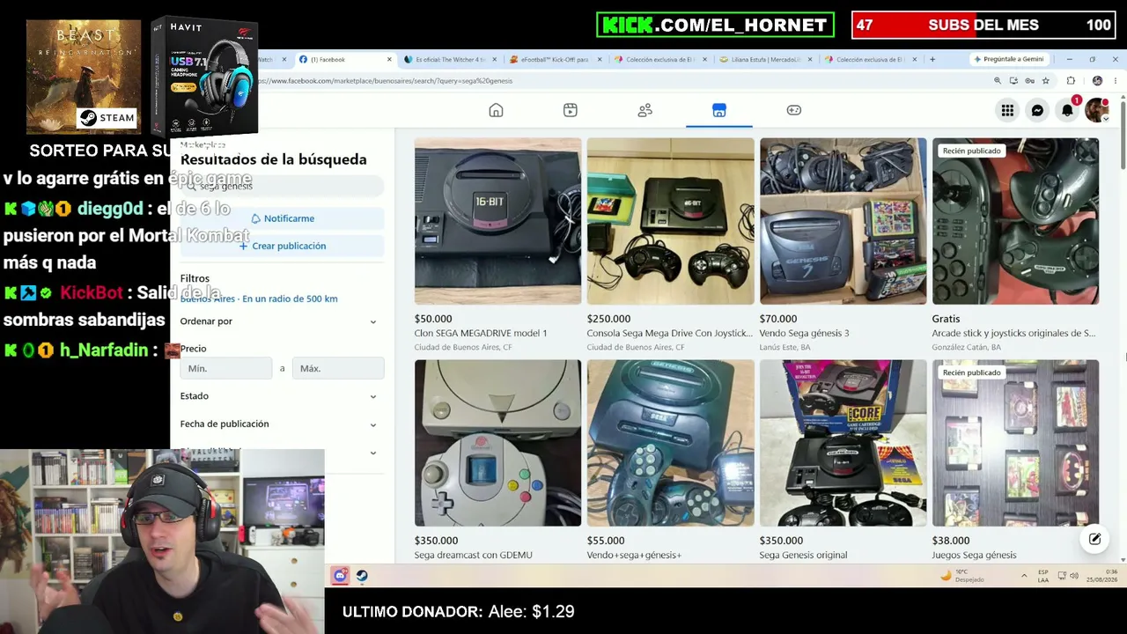
Task: Open the free Arcade stick listing photo
Action: pyautogui.click(x=1016, y=221)
